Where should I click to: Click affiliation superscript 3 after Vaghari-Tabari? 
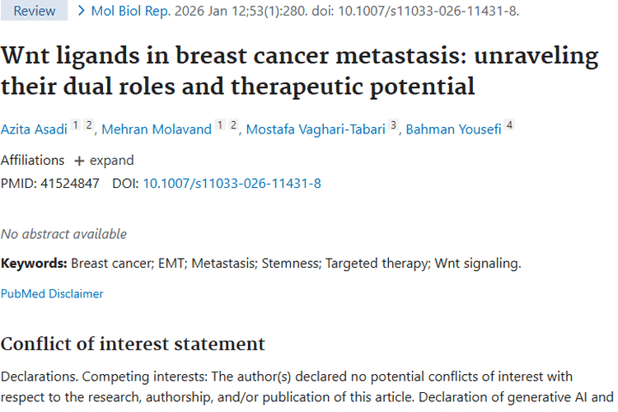[x=394, y=125]
